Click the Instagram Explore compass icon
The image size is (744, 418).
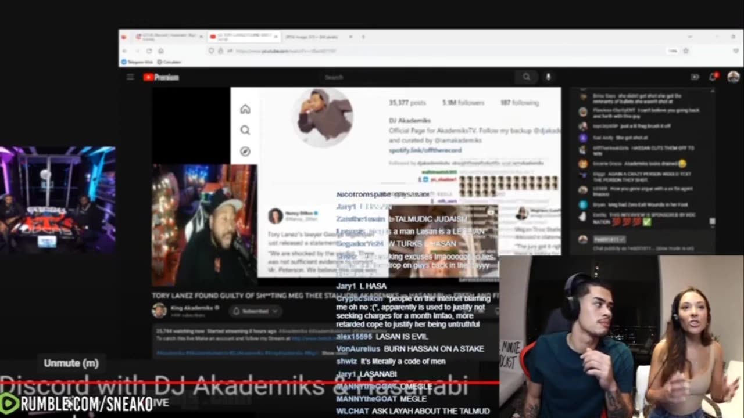(x=245, y=152)
